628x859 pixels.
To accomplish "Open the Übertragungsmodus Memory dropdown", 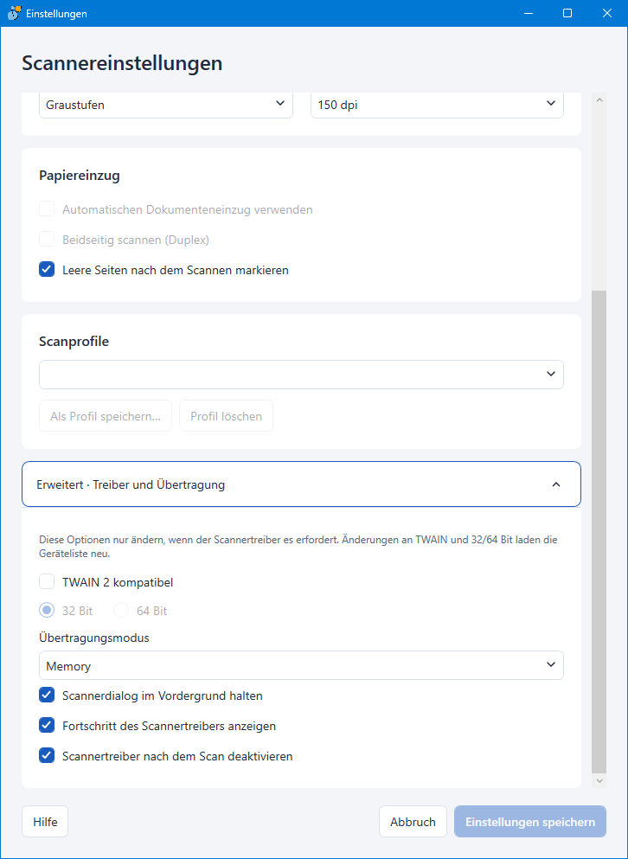I will (301, 665).
